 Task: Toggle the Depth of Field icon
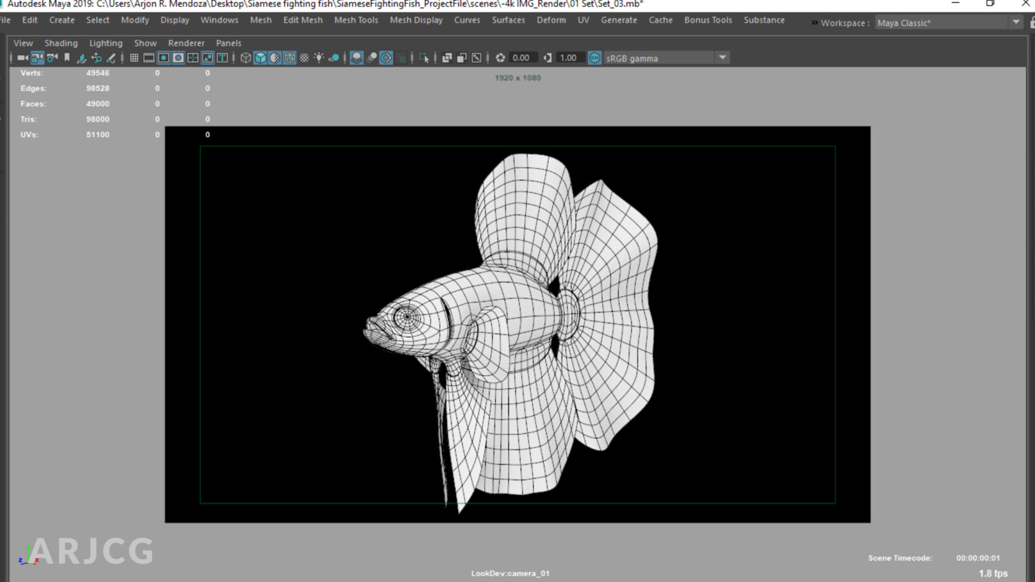coord(402,58)
